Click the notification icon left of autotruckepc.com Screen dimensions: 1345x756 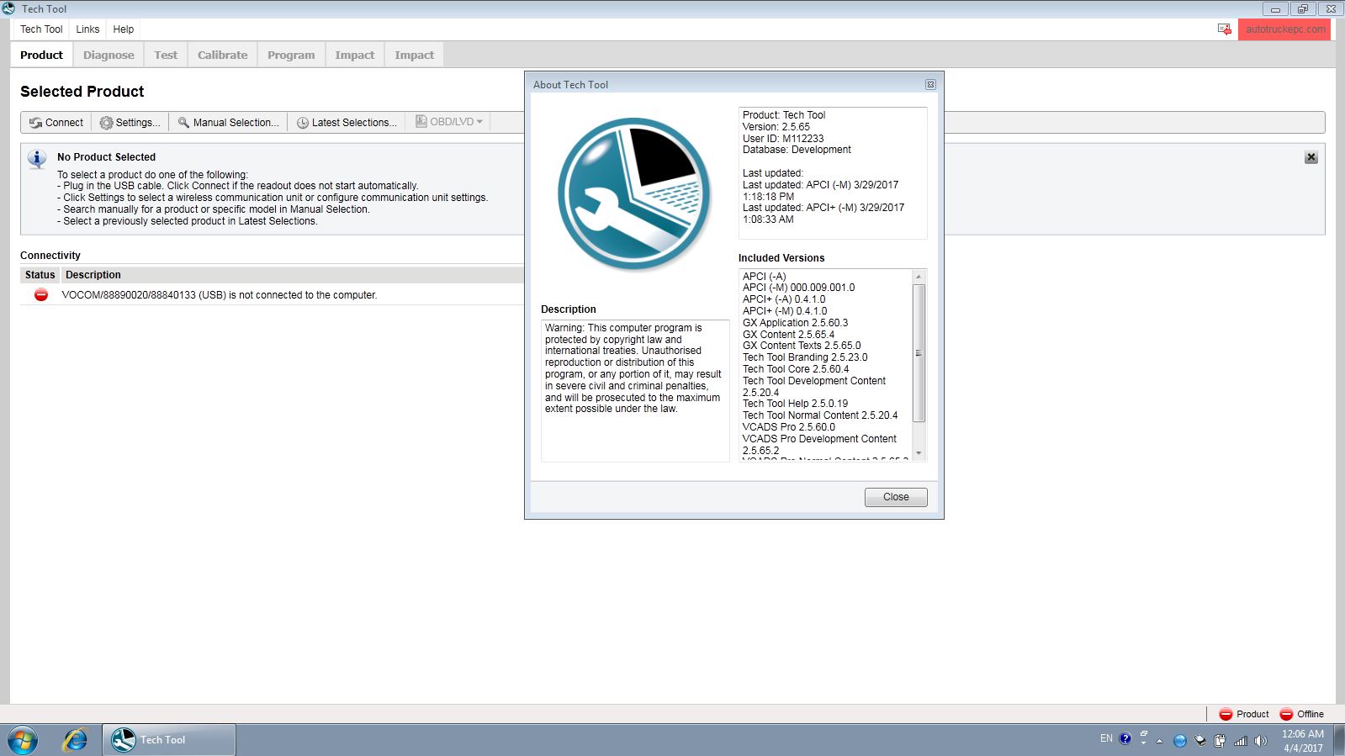(1225, 29)
